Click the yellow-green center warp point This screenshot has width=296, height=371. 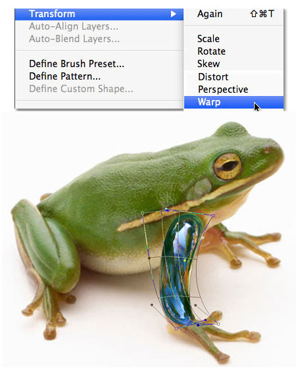(x=185, y=260)
